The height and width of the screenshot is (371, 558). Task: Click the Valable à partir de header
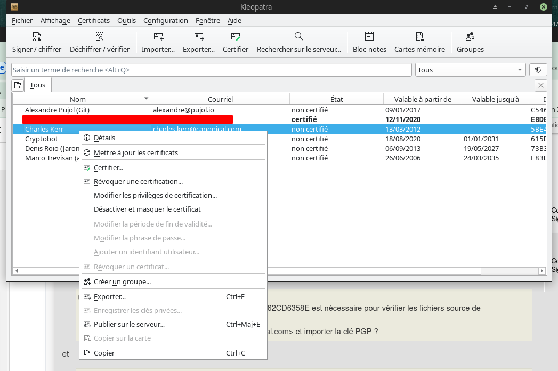[423, 99]
